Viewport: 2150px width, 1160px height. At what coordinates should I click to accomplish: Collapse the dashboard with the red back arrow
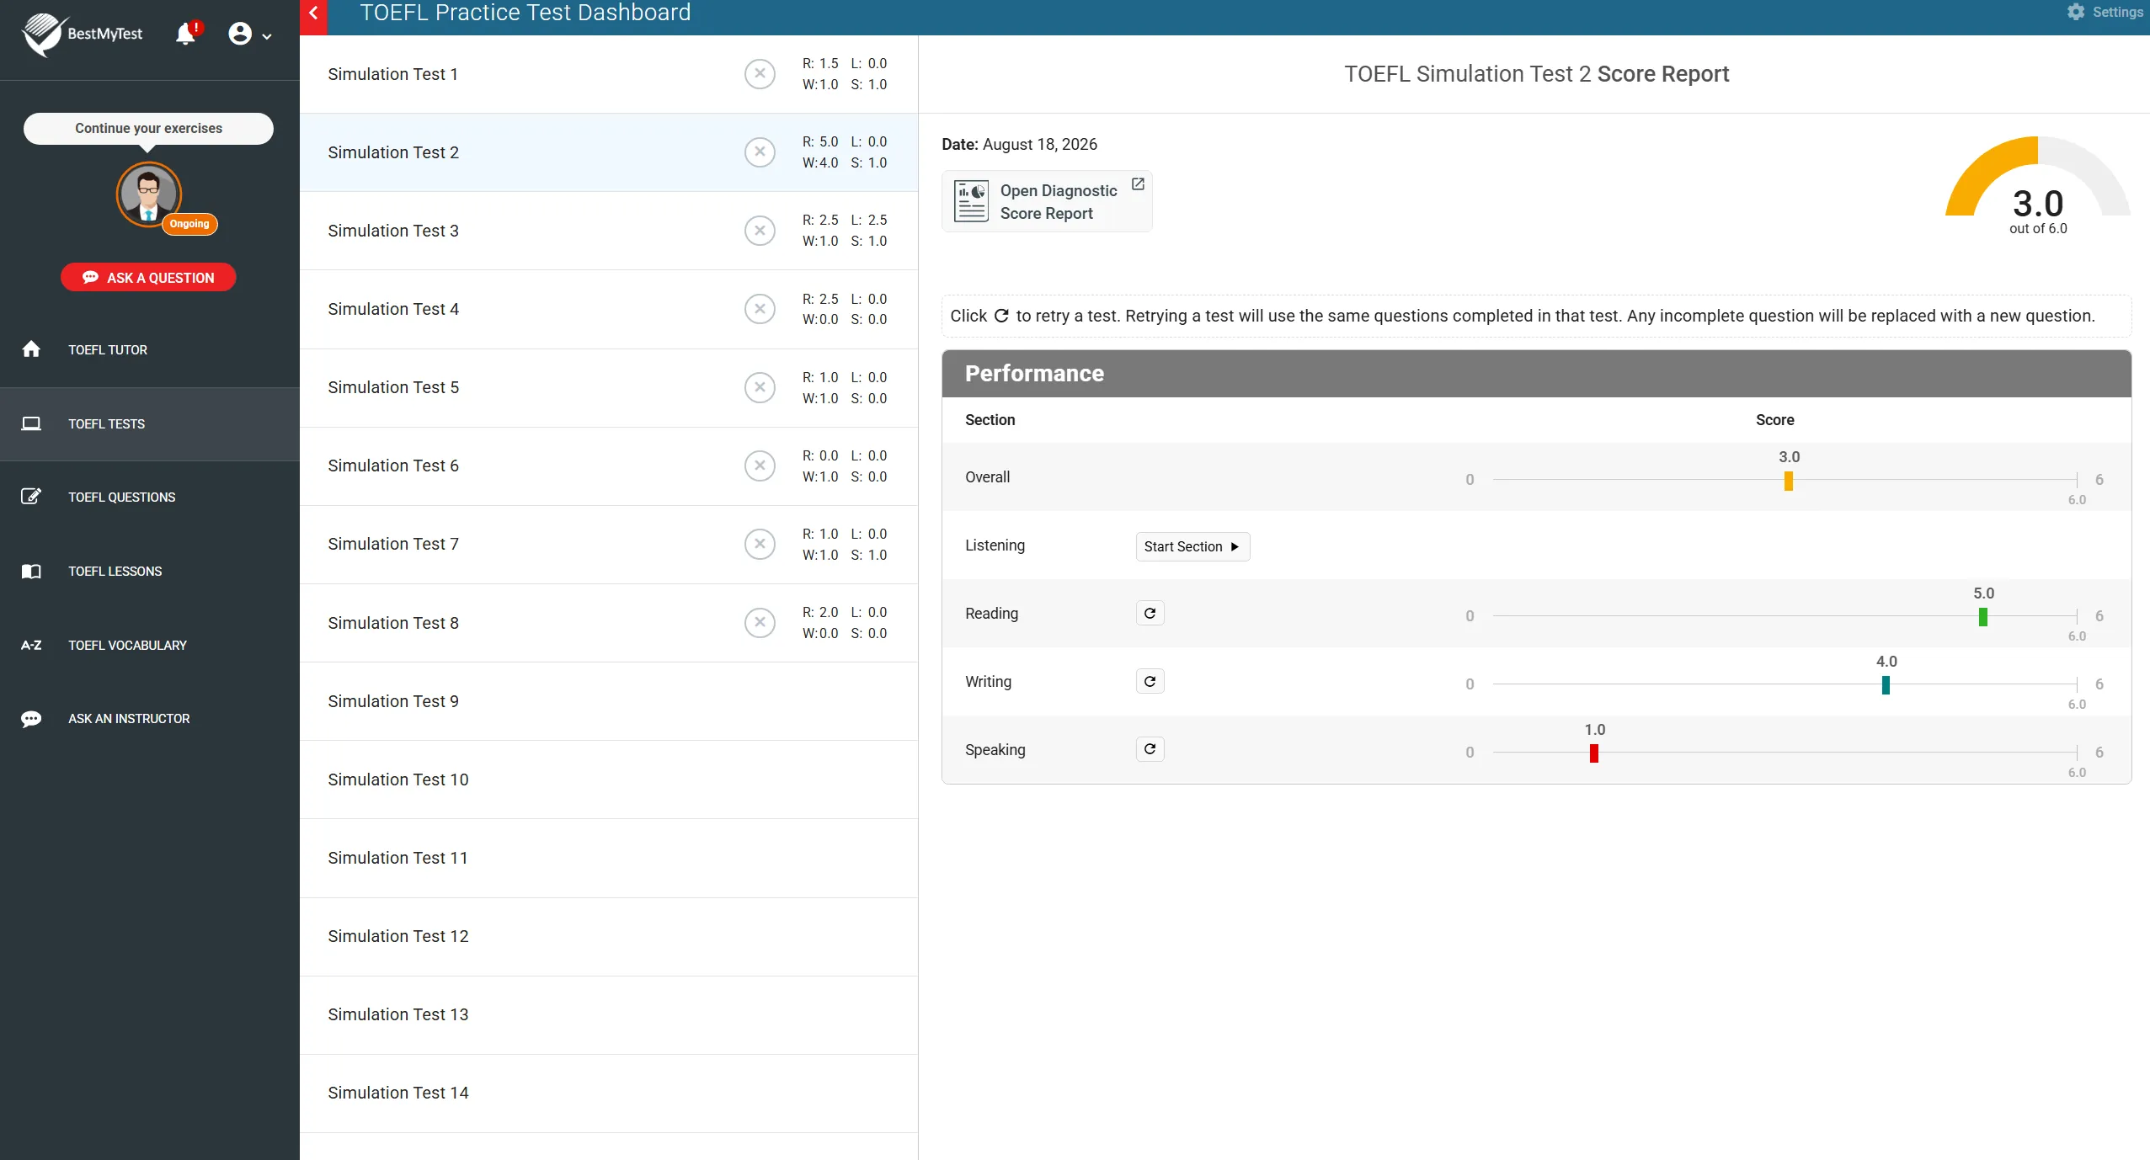coord(313,13)
